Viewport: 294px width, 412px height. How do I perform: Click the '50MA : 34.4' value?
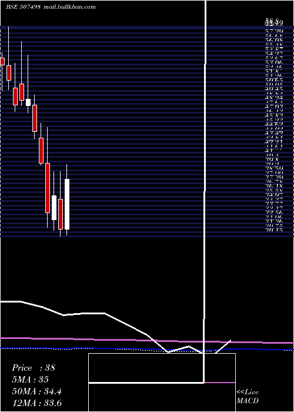(x=37, y=391)
